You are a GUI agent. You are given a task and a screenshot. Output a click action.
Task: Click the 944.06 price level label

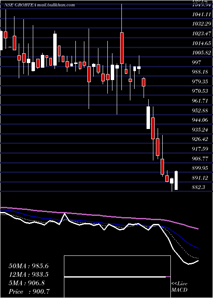pyautogui.click(x=200, y=120)
